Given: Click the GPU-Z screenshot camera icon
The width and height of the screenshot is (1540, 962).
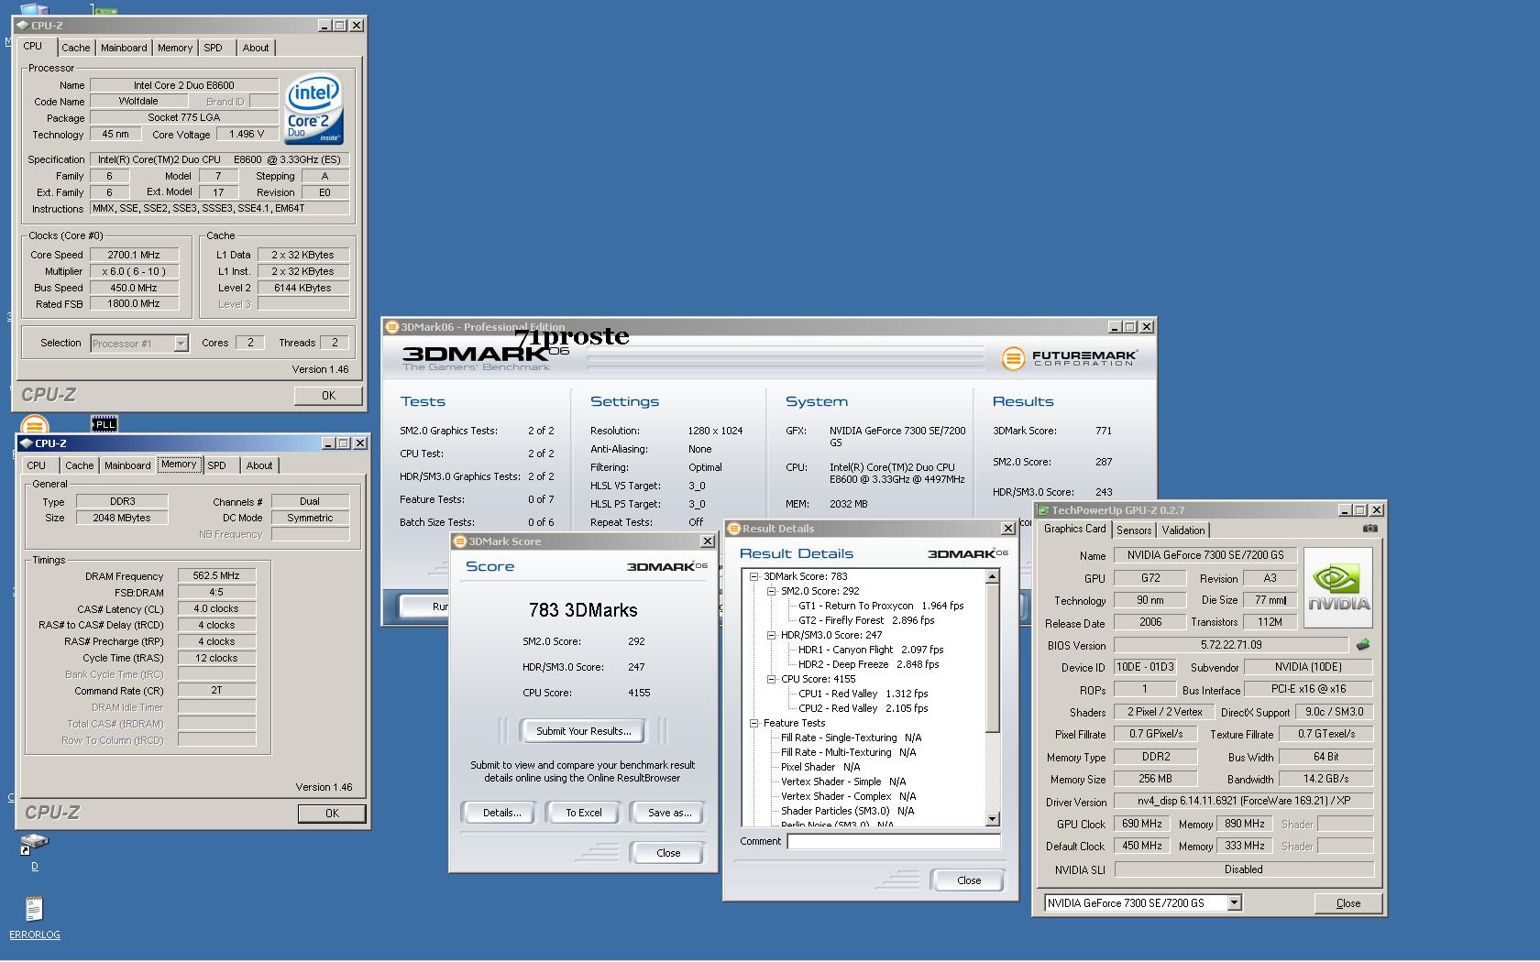Looking at the screenshot, I should point(1369,529).
